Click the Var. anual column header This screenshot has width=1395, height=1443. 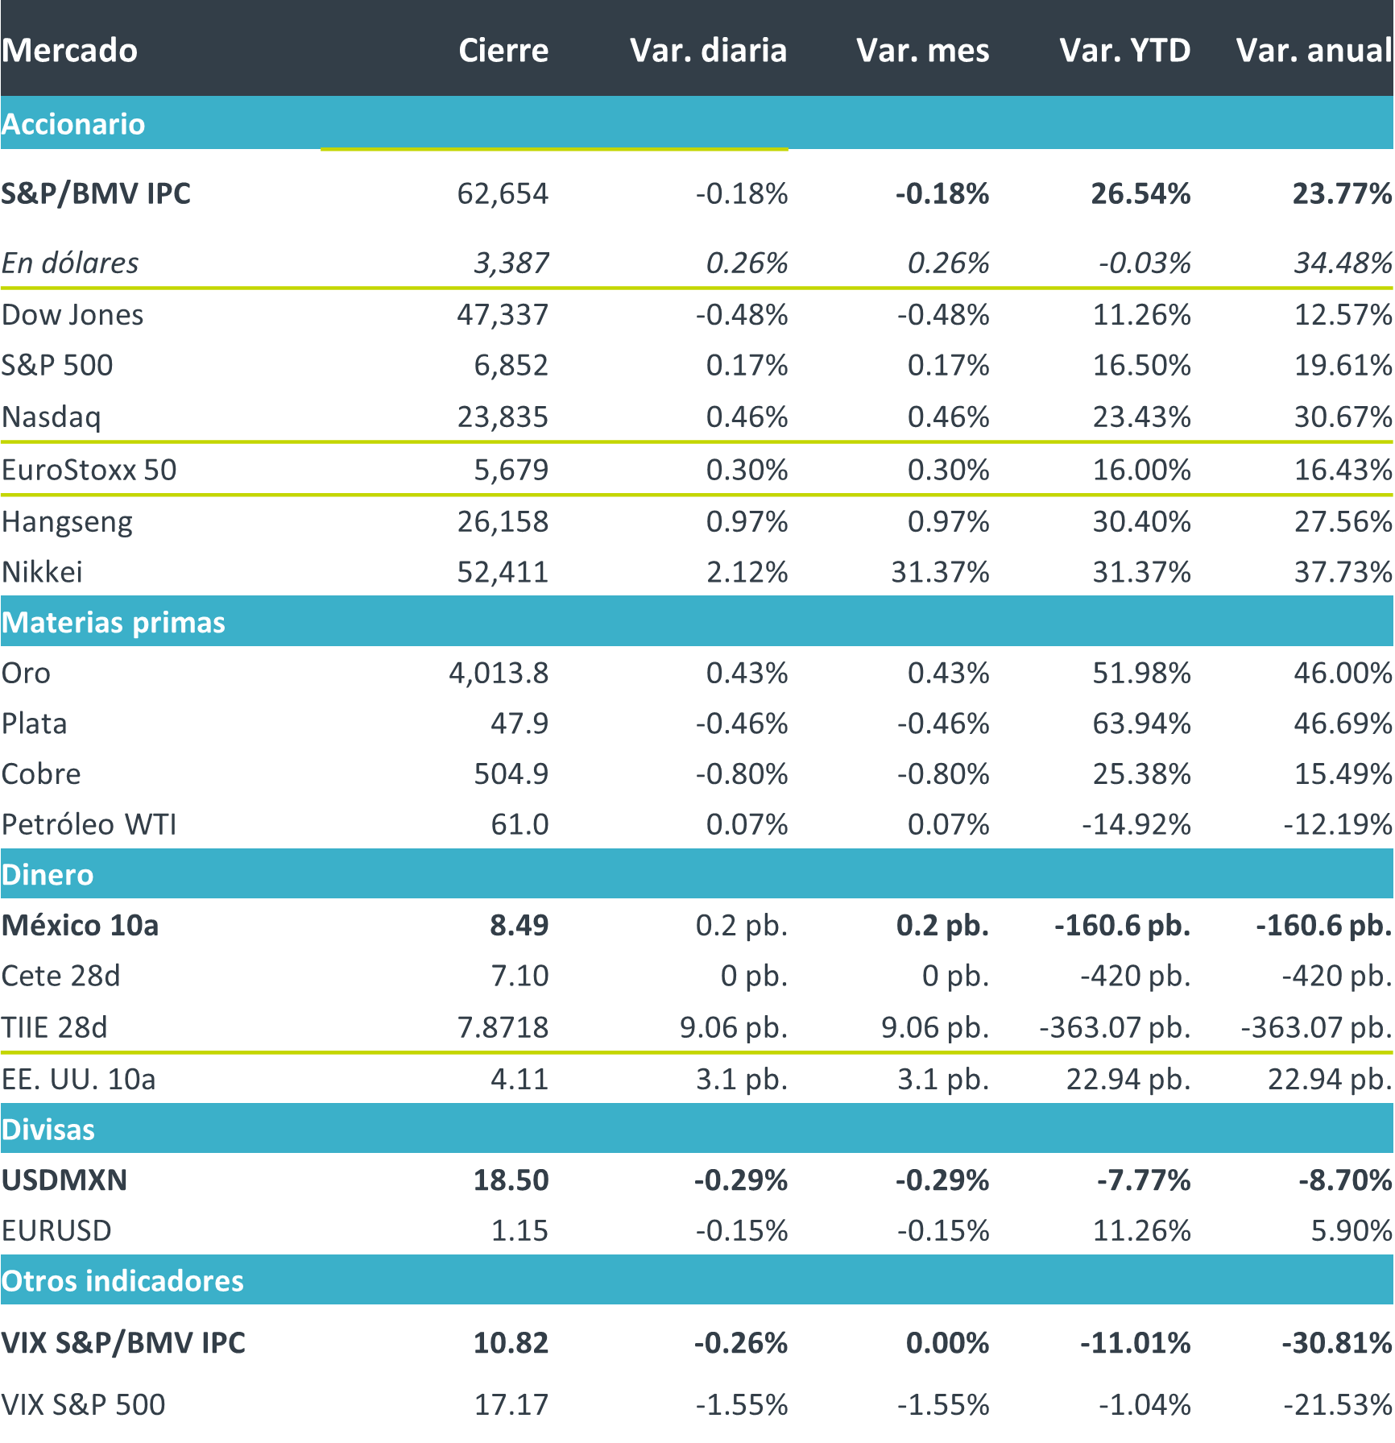tap(1314, 50)
